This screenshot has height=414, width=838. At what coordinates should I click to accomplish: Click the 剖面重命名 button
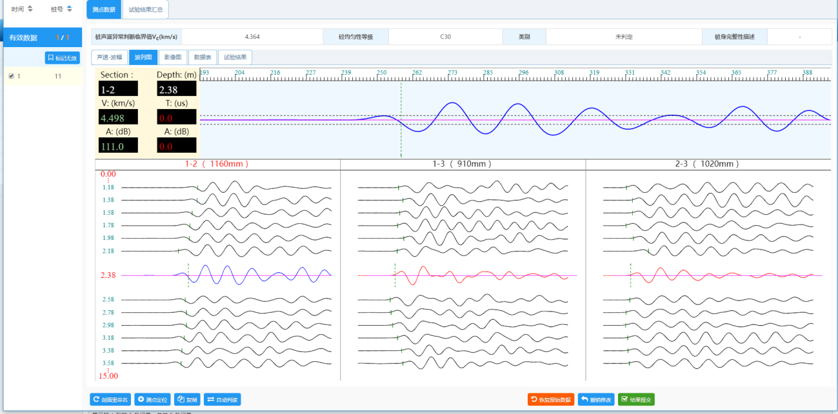pyautogui.click(x=110, y=400)
